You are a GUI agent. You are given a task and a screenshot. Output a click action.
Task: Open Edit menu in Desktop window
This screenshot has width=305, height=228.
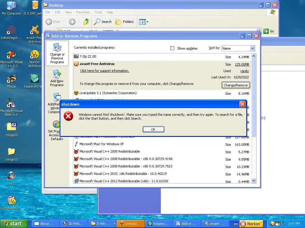(x=57, y=12)
